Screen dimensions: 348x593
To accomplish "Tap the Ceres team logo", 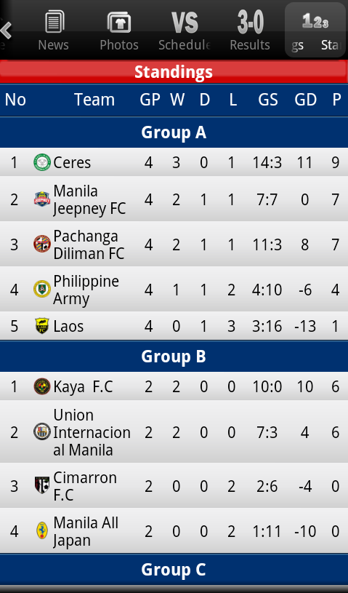I will (x=42, y=162).
